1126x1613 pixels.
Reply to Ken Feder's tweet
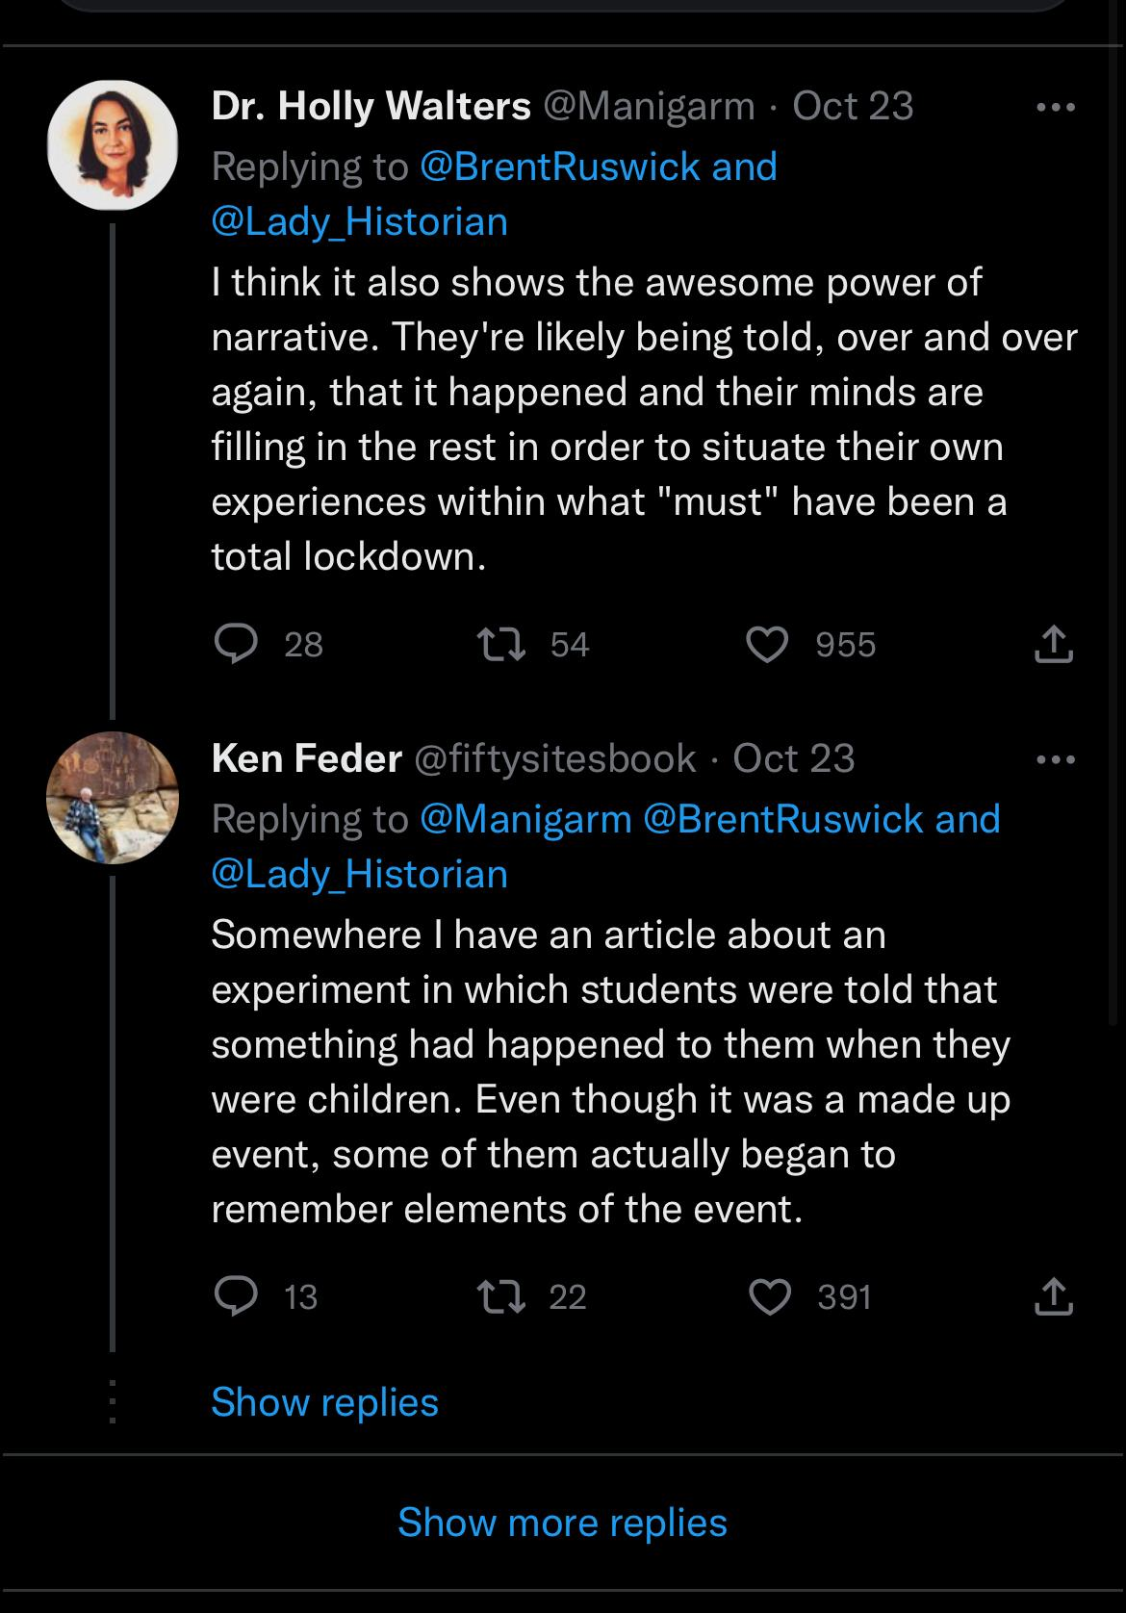(236, 1296)
